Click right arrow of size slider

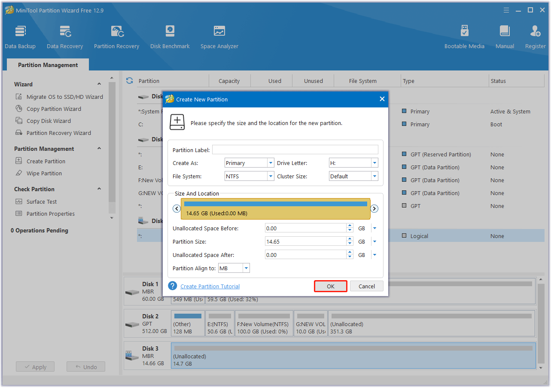tap(374, 208)
